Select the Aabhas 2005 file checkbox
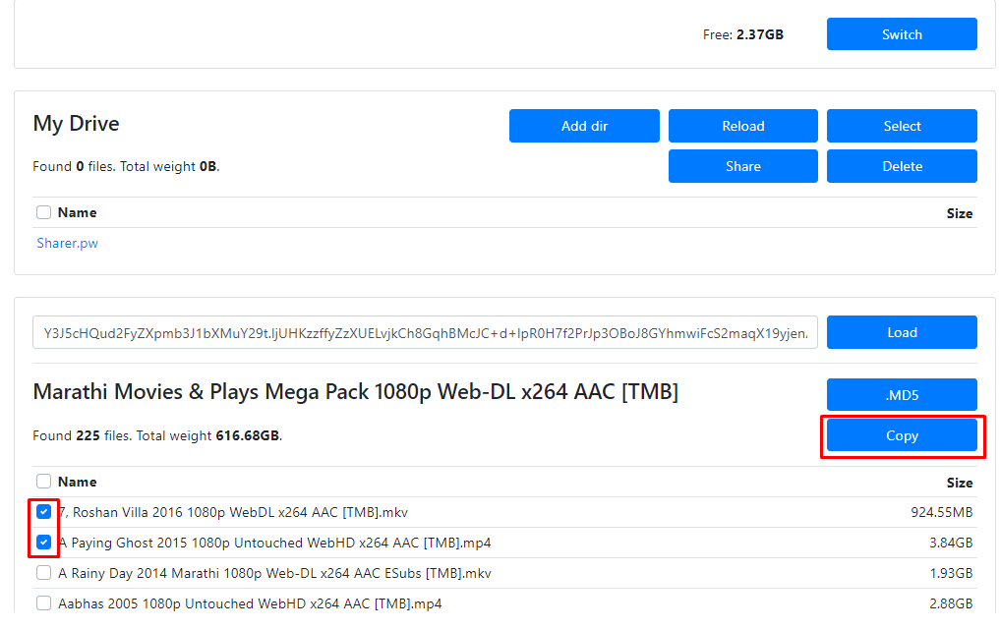Viewport: 1000px width, 630px height. pos(43,603)
